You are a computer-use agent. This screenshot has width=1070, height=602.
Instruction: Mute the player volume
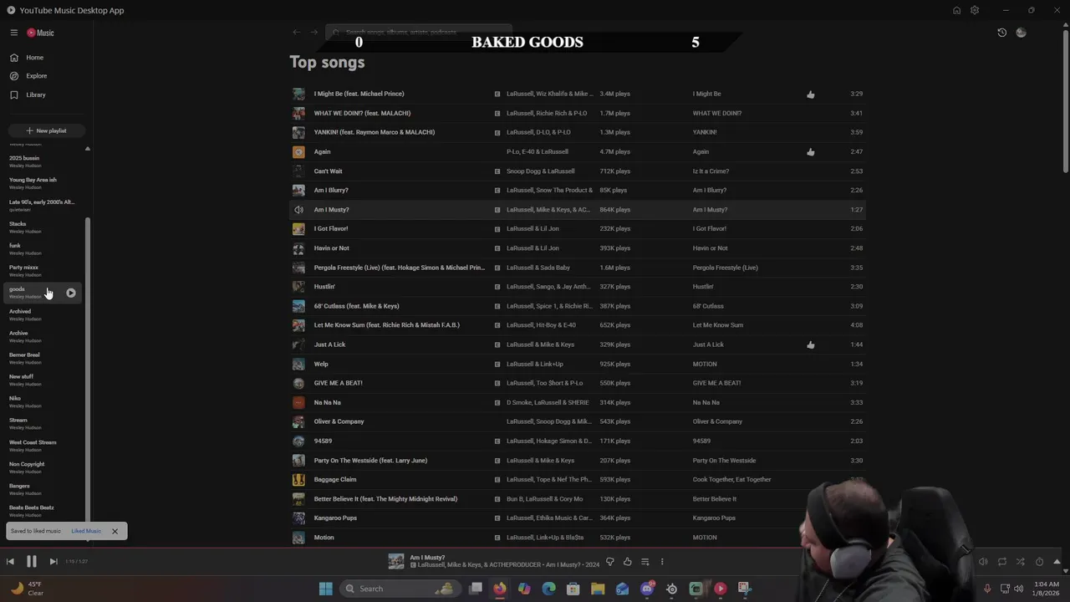coord(983,562)
